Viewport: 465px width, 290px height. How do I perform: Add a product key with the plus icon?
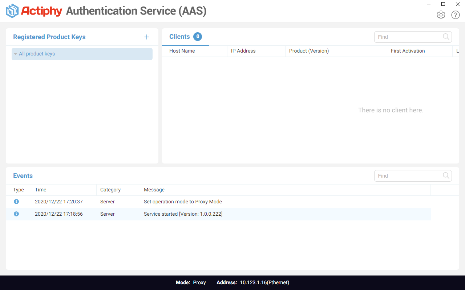tap(147, 37)
